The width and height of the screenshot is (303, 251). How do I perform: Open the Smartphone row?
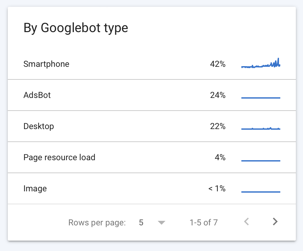tap(152, 64)
